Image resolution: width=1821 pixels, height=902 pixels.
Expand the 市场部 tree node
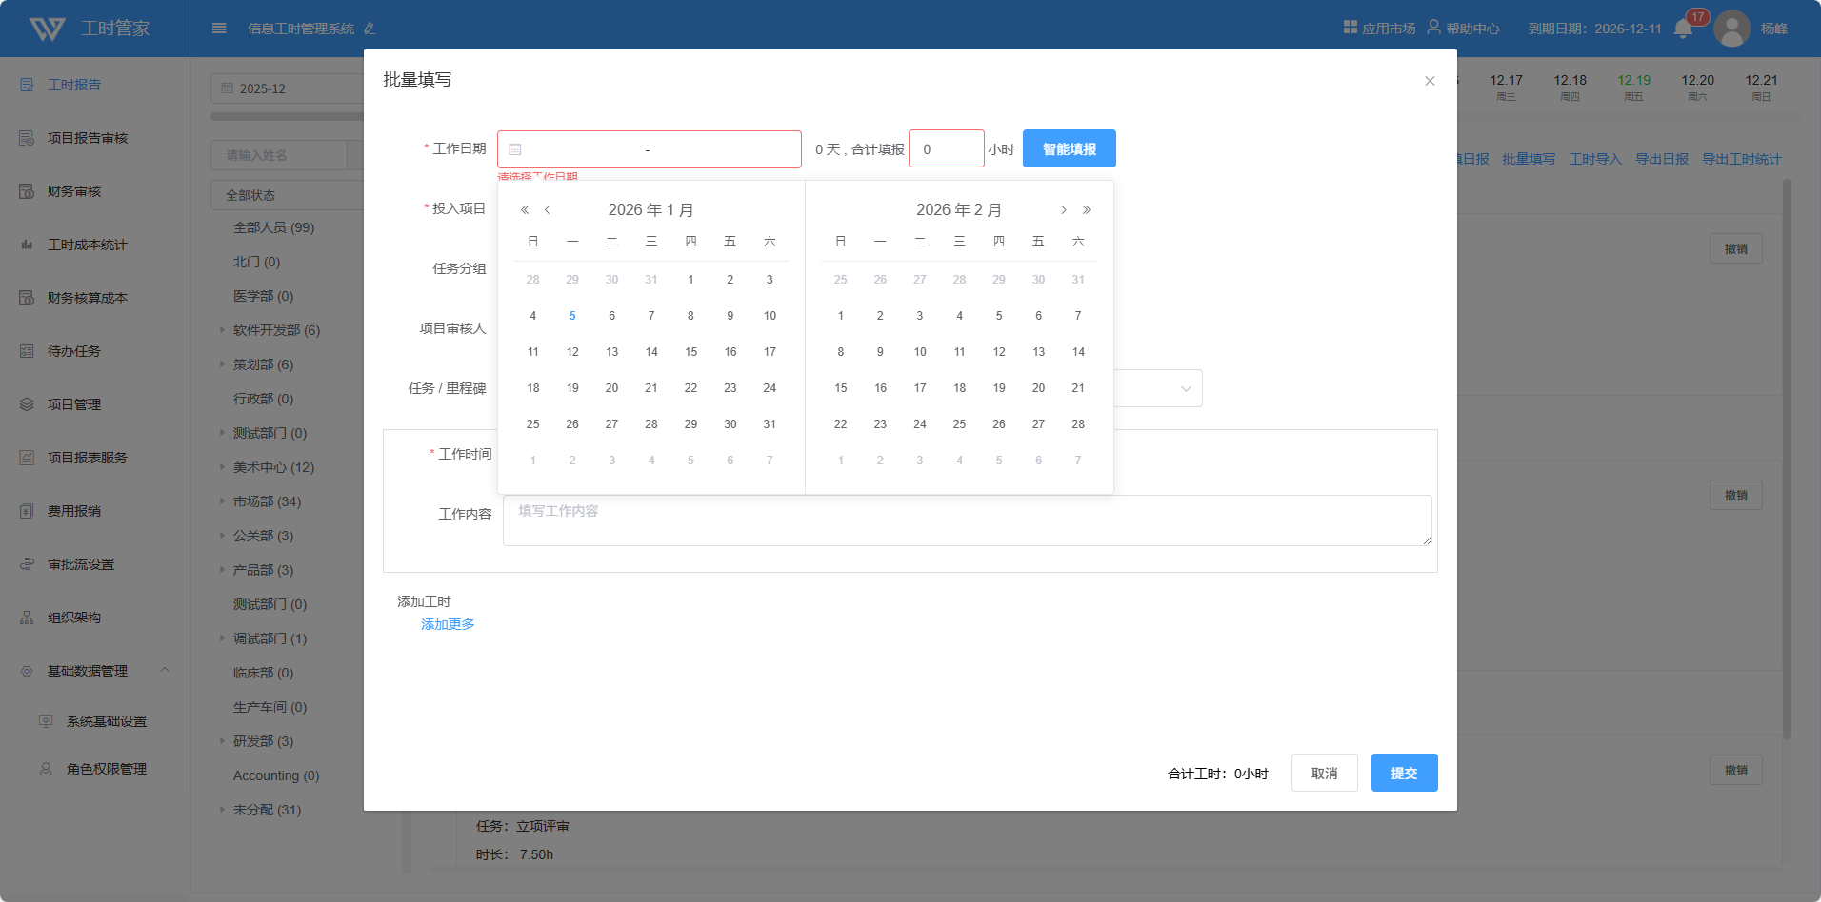[x=223, y=501]
